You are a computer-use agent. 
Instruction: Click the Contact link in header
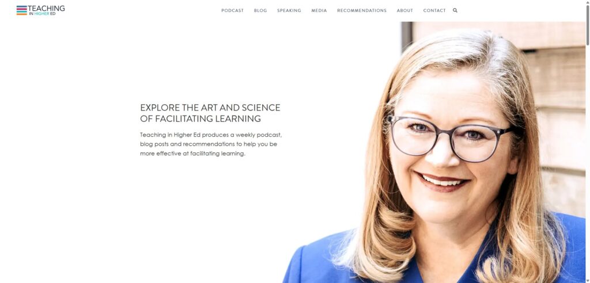coord(434,10)
